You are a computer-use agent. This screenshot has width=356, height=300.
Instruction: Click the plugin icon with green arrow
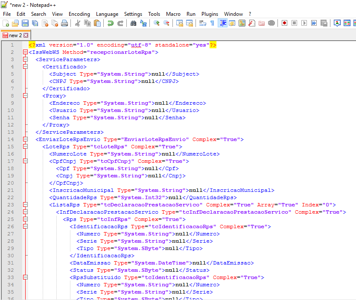pos(337,23)
